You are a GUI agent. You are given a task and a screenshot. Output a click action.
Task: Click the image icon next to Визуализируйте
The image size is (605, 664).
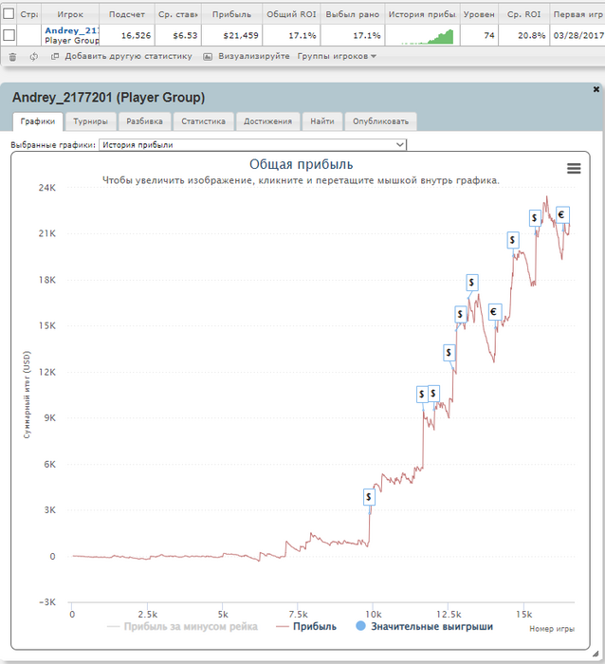tap(208, 56)
